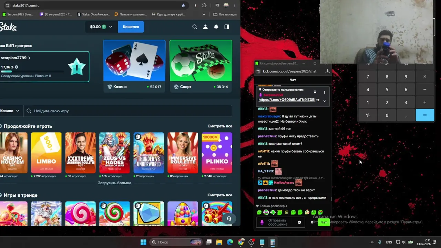
Task: Click calculator digit 7
Action: tap(368, 77)
